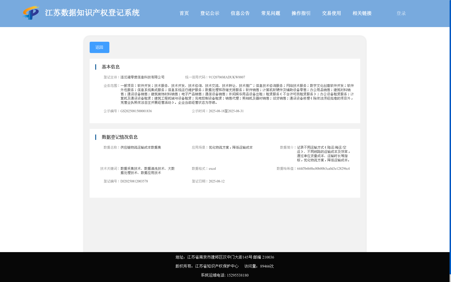Screen dimensions: 451x282
Task: Open 常见问题 menu item
Action: [271, 13]
